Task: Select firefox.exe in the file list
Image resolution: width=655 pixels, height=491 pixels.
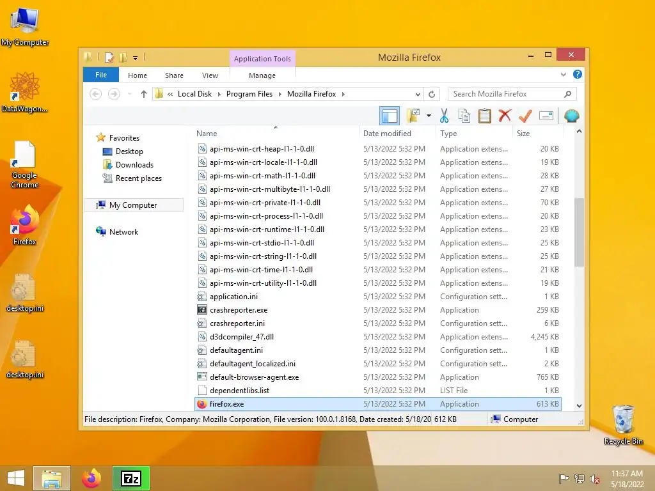Action: click(378, 404)
